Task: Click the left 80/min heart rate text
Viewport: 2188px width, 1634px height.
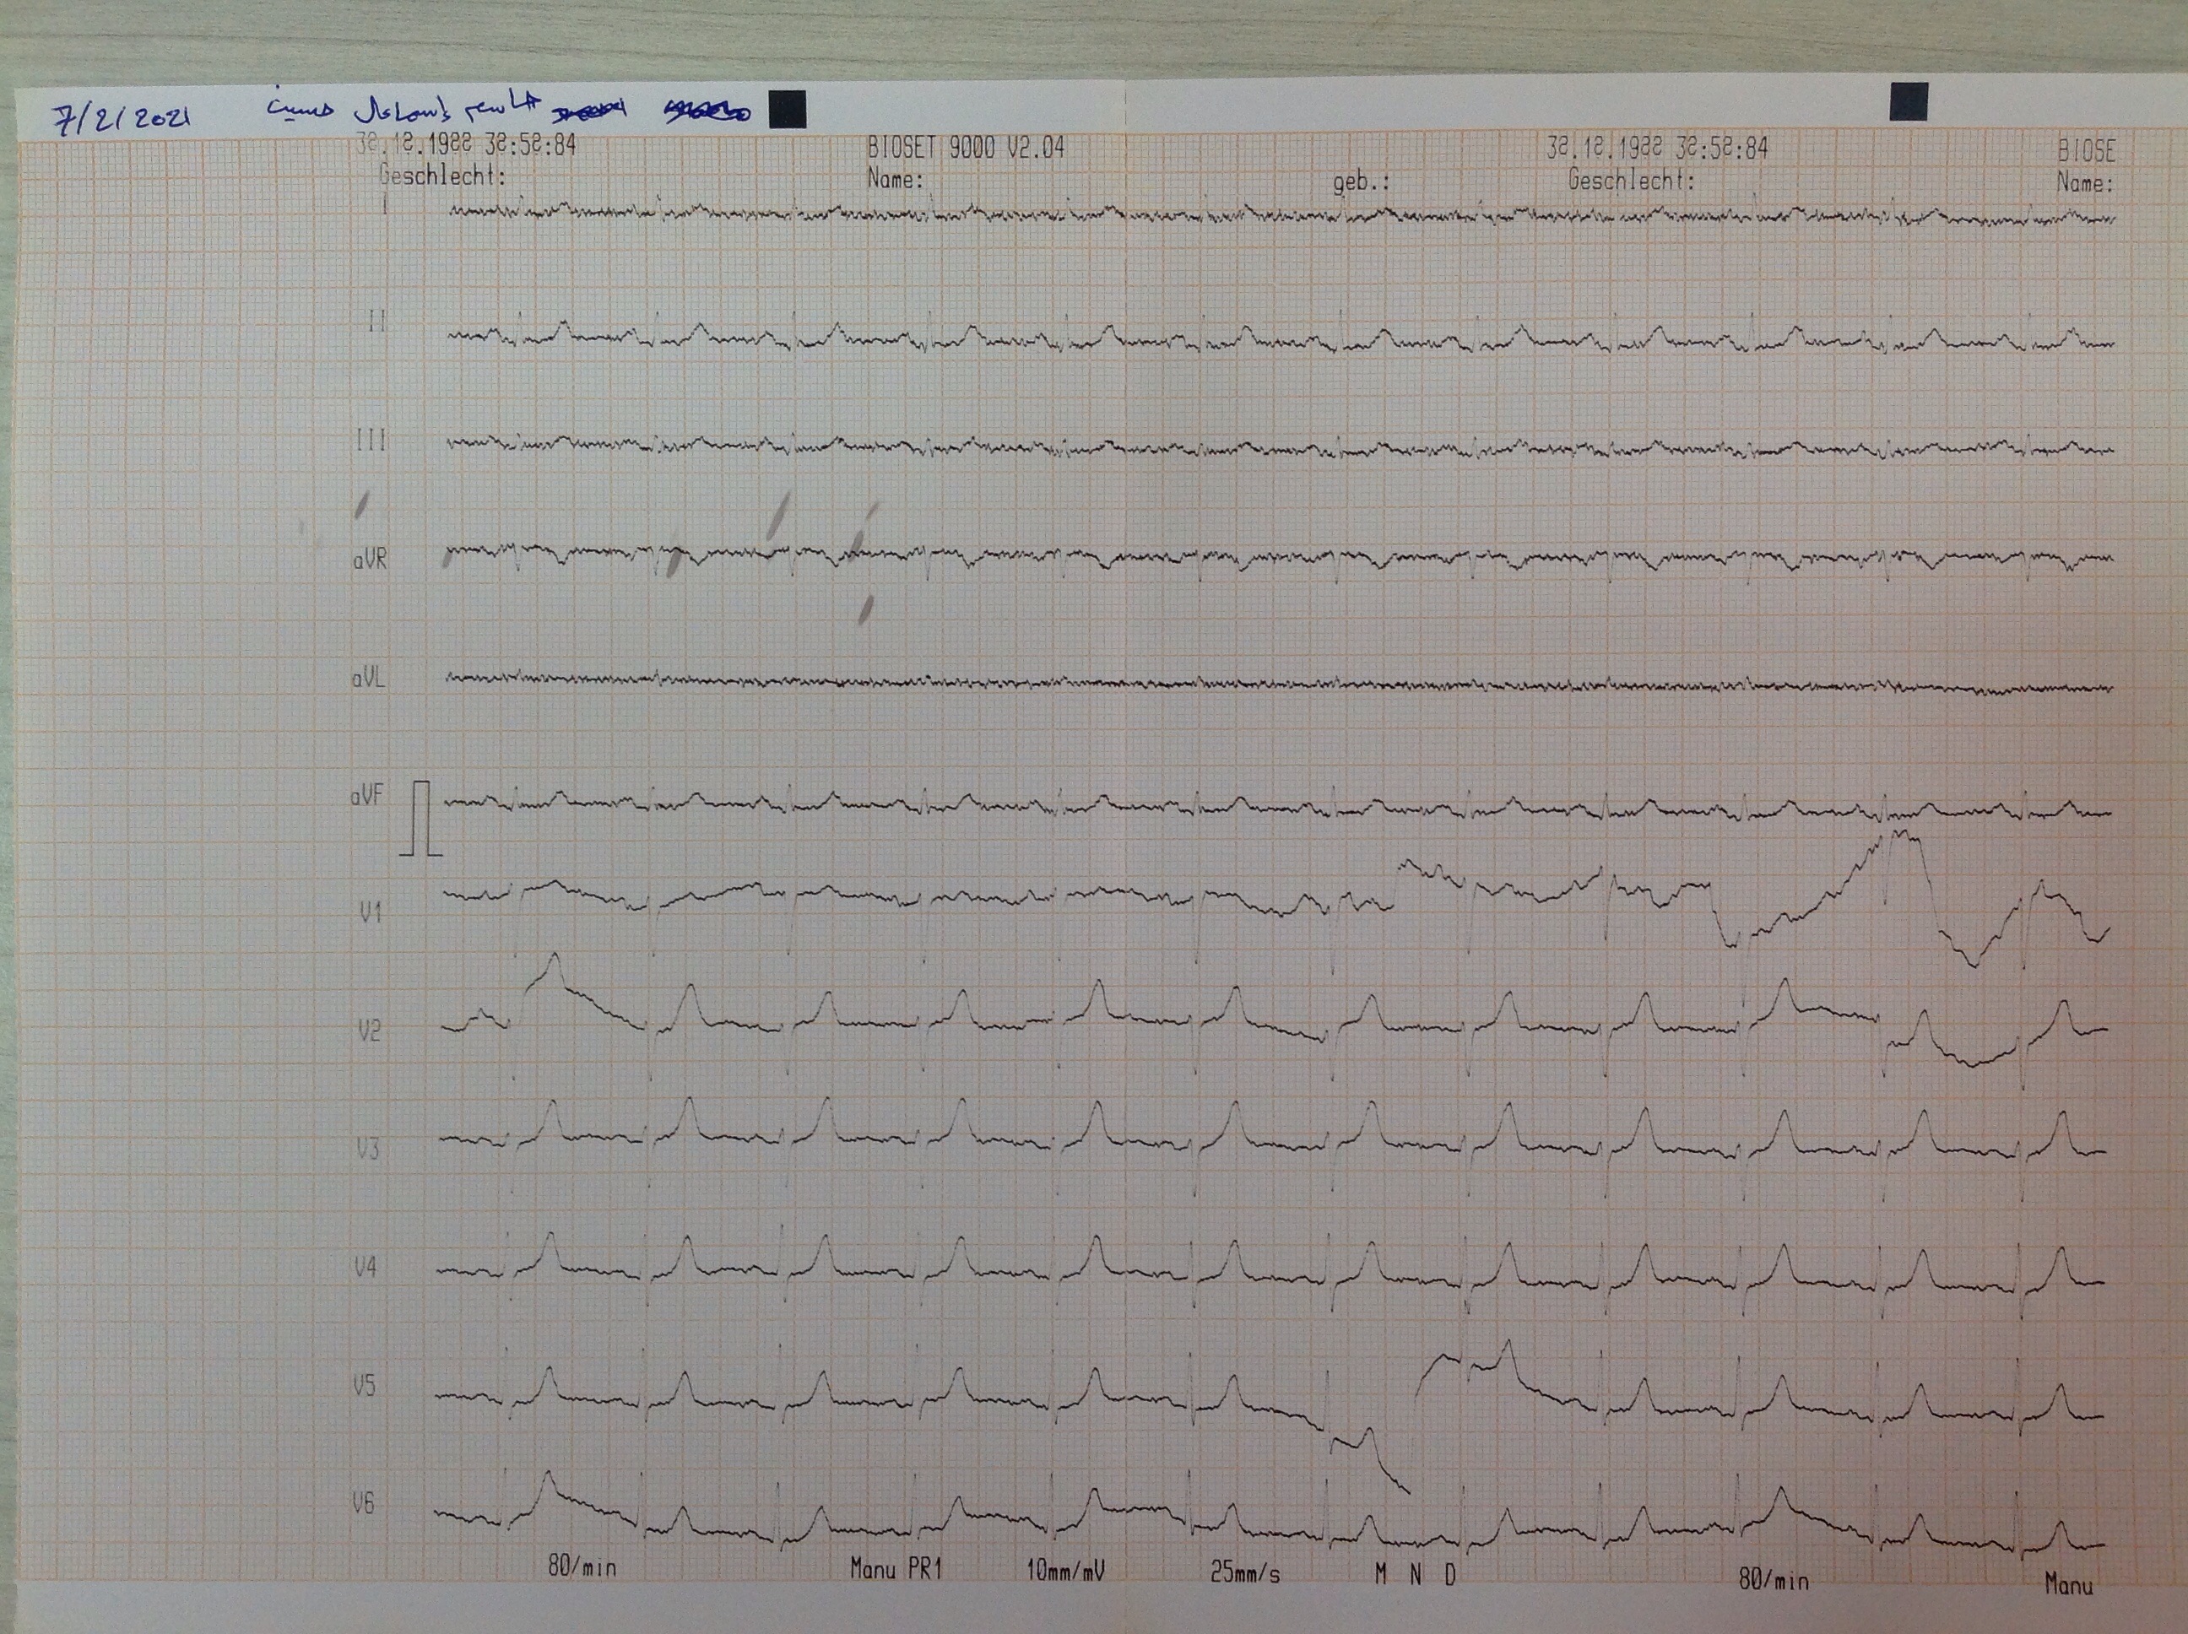Action: pos(582,1566)
